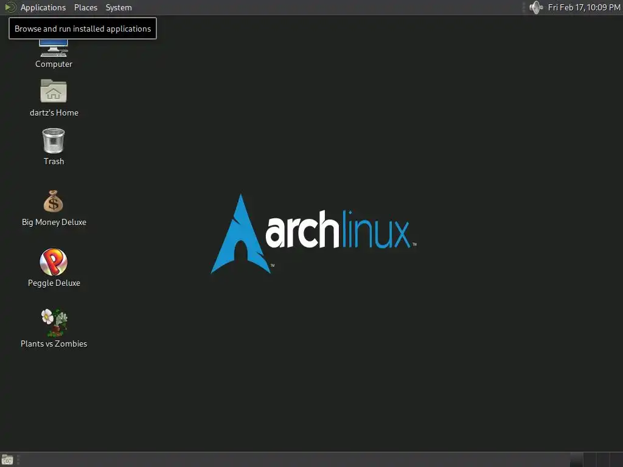
Task: Select the Trash desktop icon
Action: click(x=54, y=147)
